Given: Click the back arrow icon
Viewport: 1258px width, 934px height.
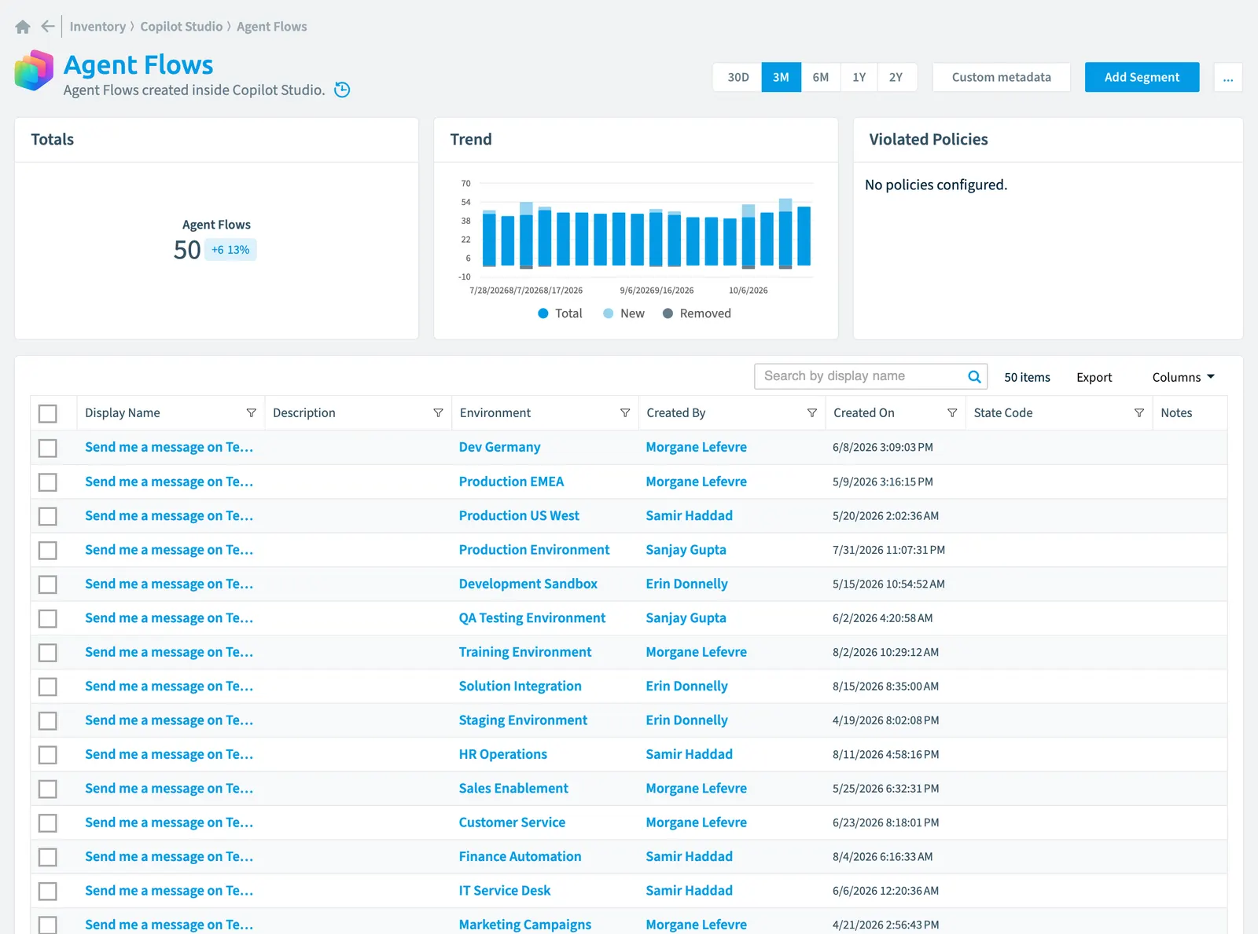Looking at the screenshot, I should [48, 27].
